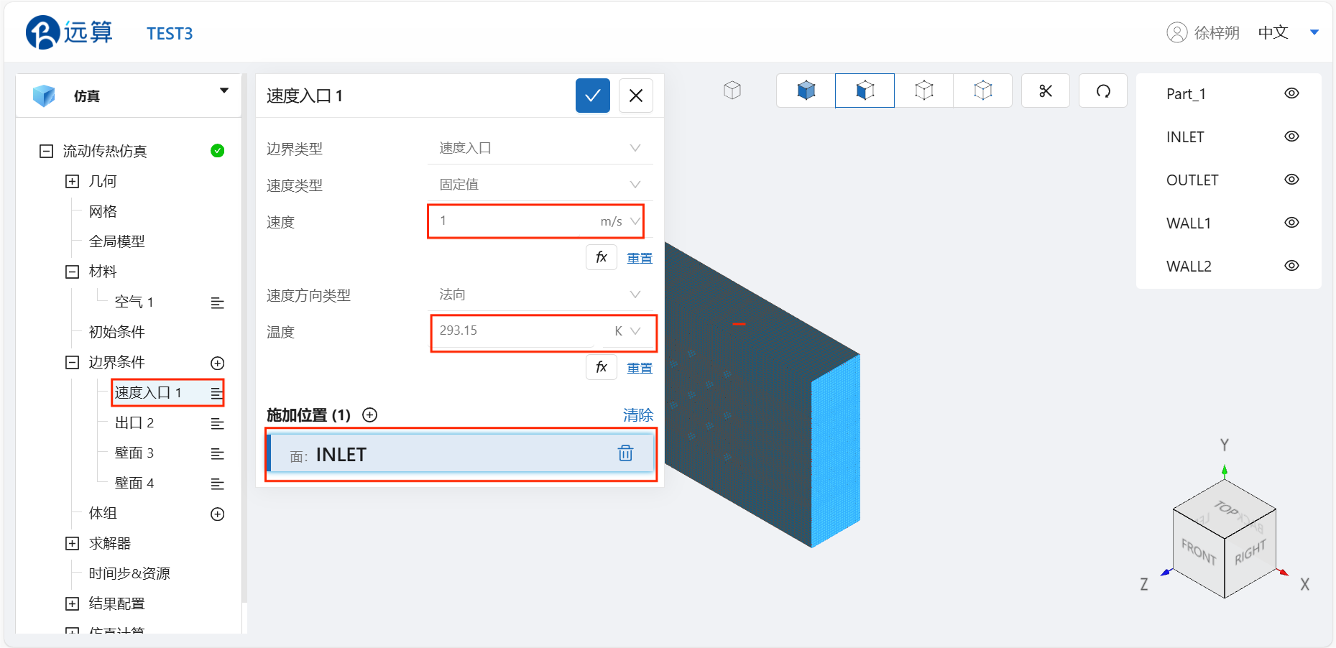Open the 远算 logo home
Viewport: 1336px width, 648px height.
point(69,32)
